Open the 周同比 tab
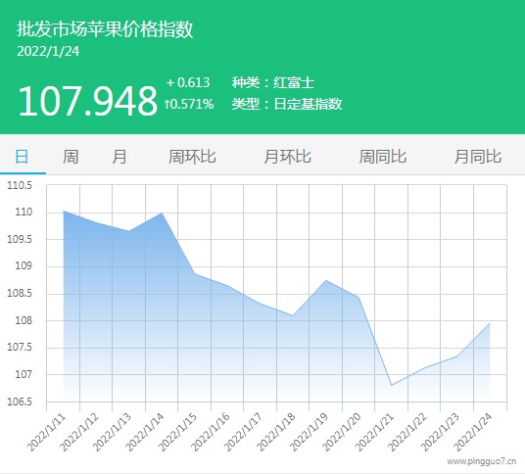Image resolution: width=525 pixels, height=474 pixels. tap(383, 157)
